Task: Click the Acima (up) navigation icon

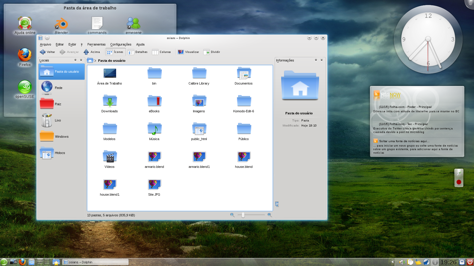Action: 86,52
